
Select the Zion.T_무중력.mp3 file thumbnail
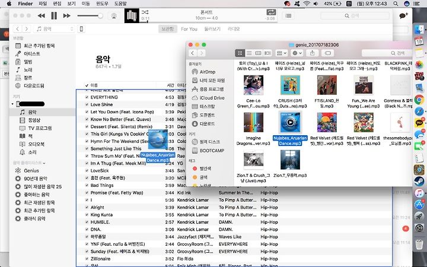[290, 160]
